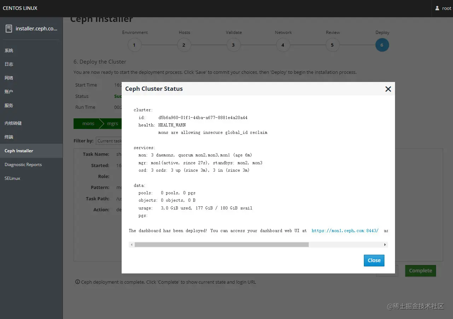The width and height of the screenshot is (453, 319).
Task: Select Ceph Installer in the sidebar
Action: [x=31, y=151]
